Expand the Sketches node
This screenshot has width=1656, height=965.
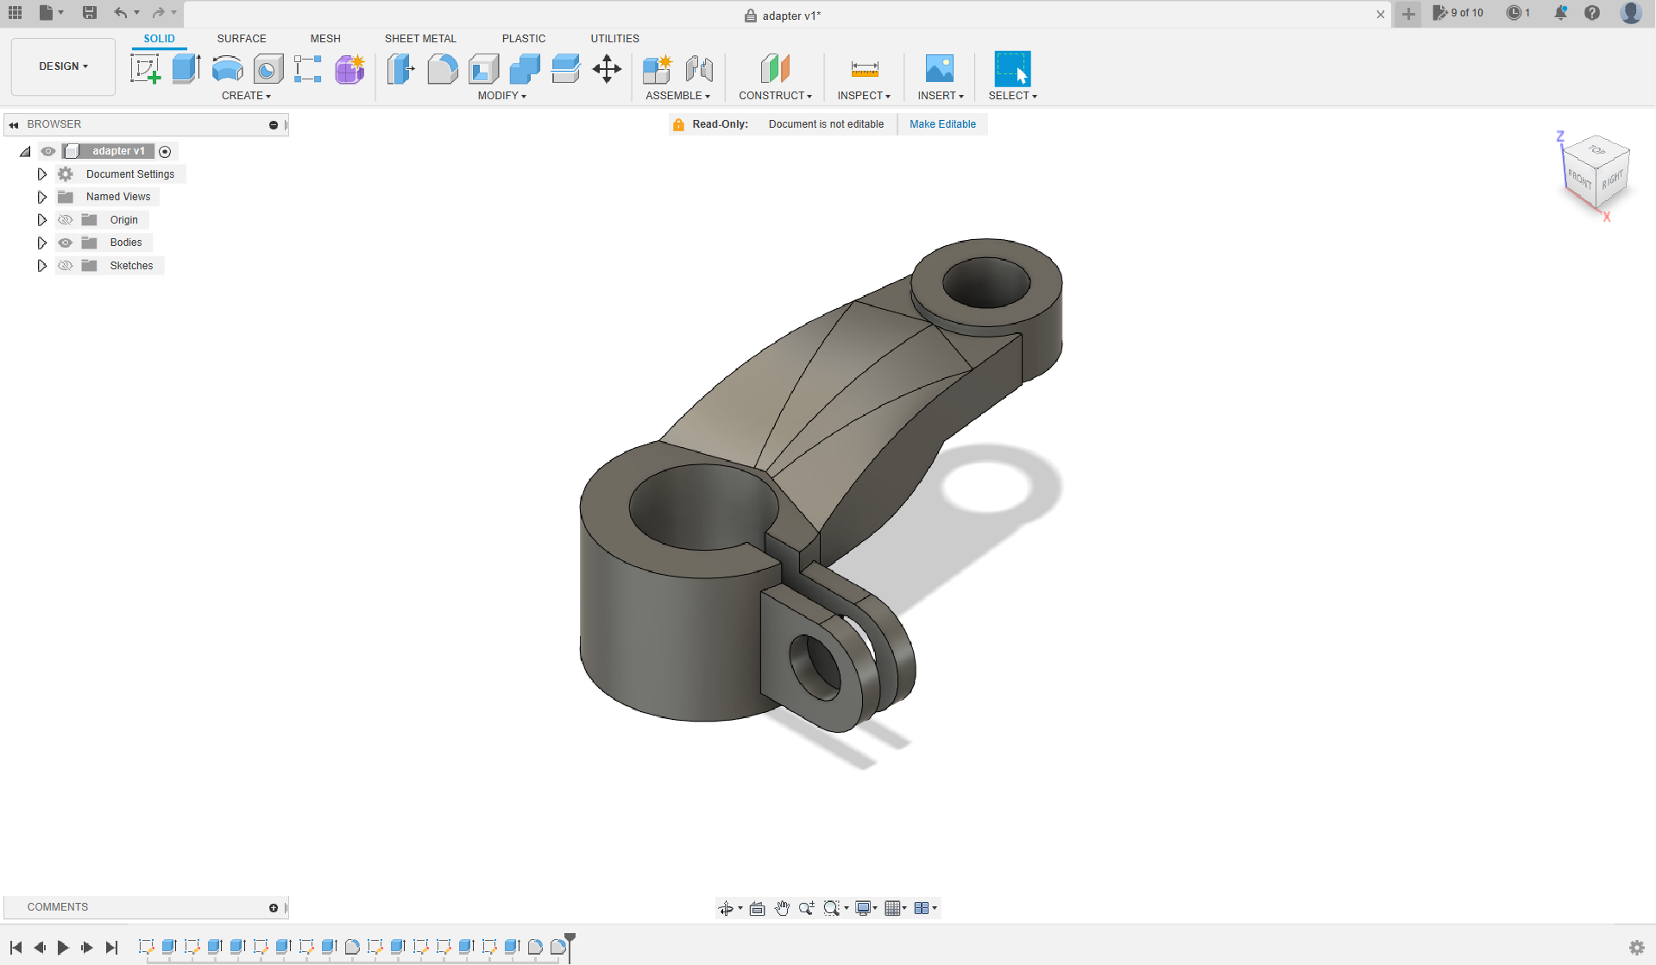pos(41,266)
